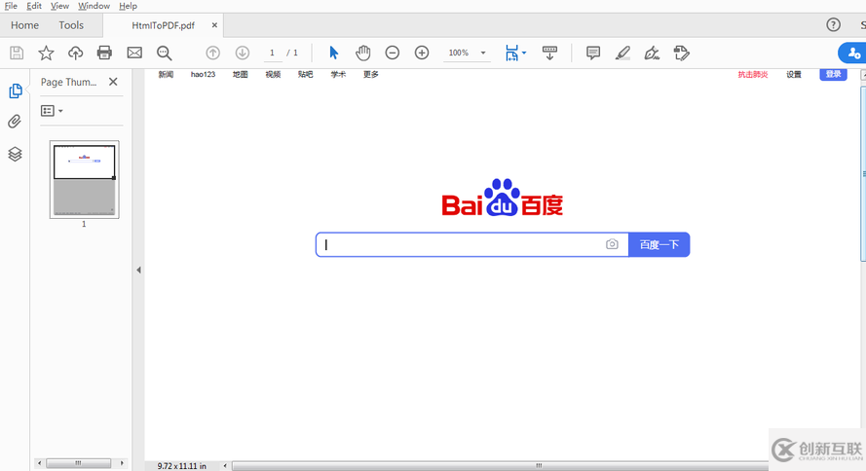Click the document vertical scrollbar thumb
Screen dimensions: 866x471
click(863, 174)
